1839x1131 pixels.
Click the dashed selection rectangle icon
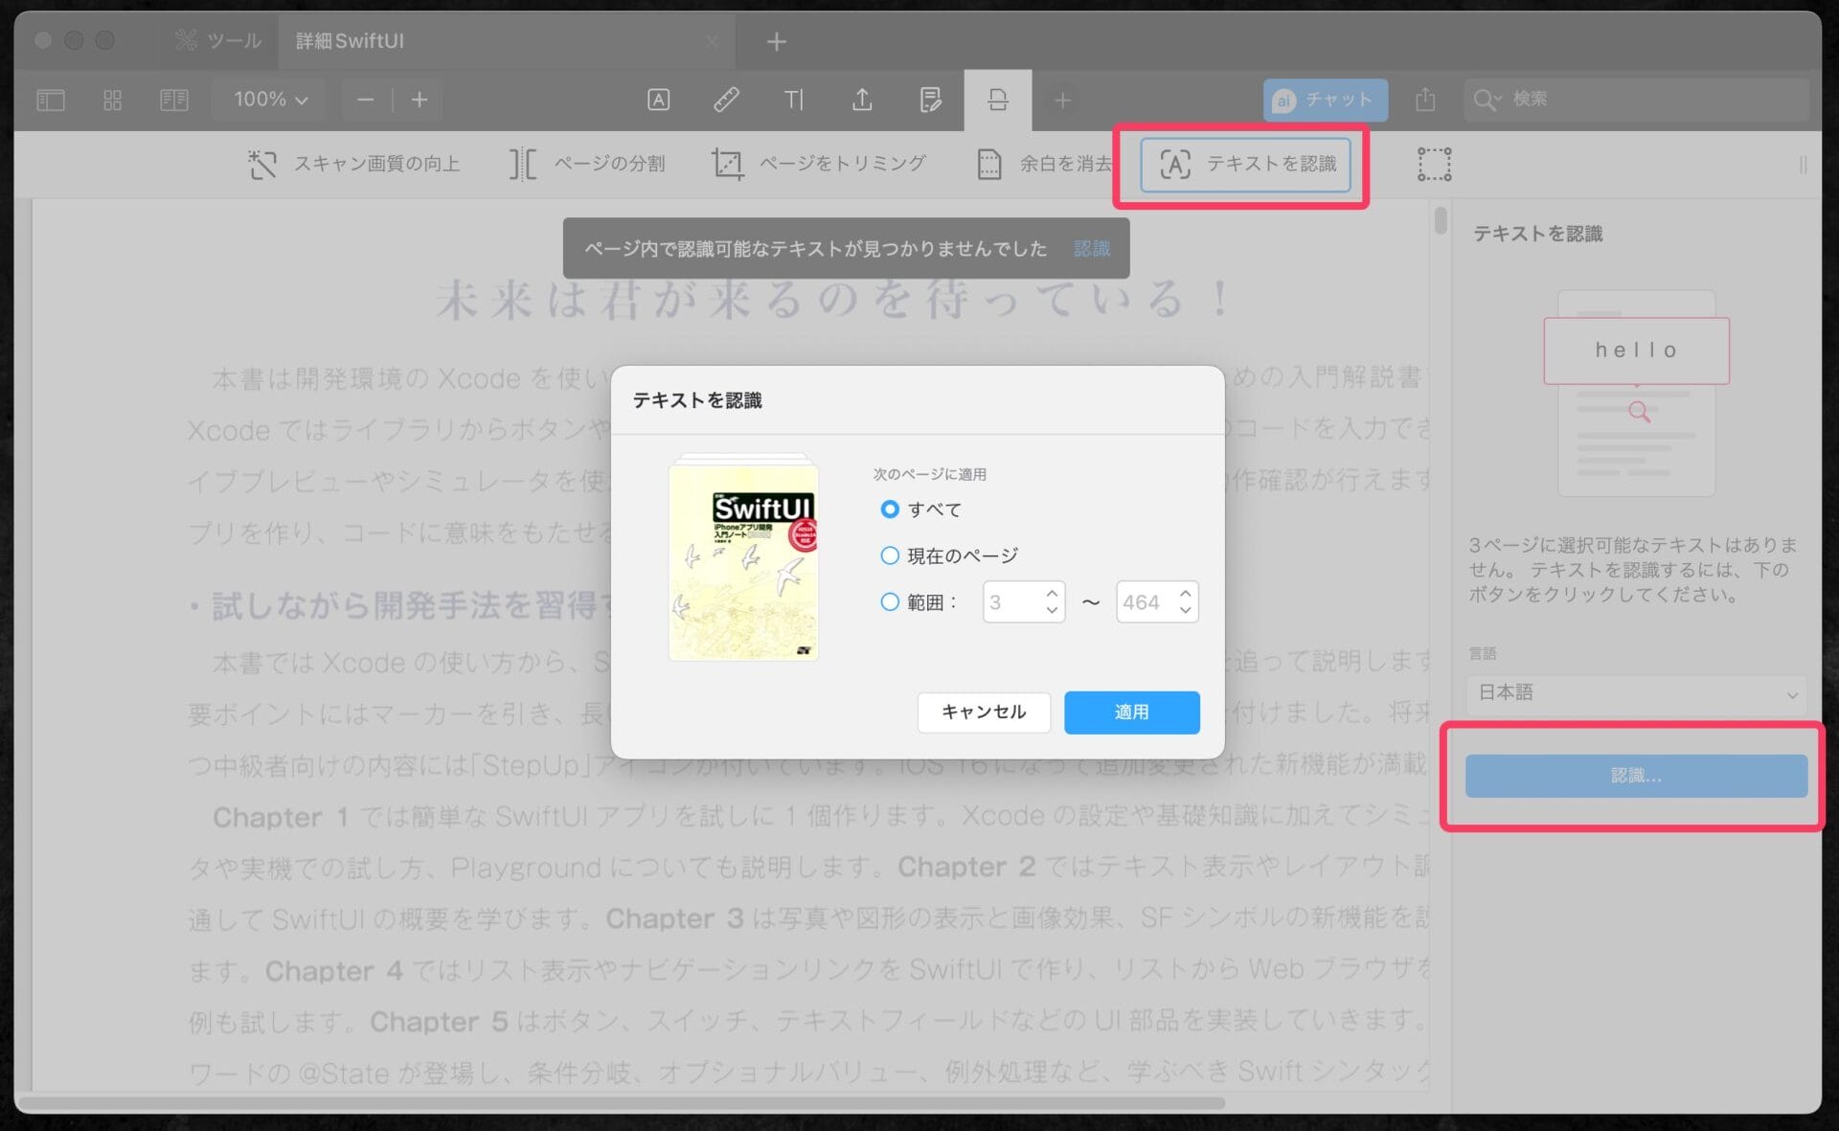(x=1434, y=165)
